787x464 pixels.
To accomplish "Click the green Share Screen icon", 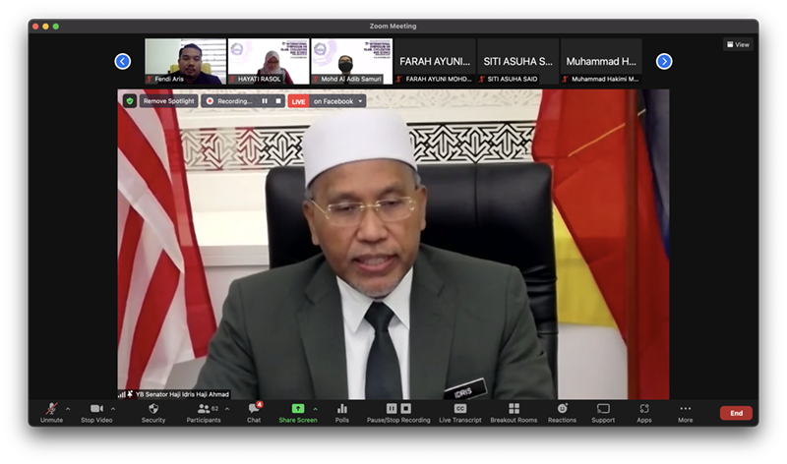I will click(298, 409).
